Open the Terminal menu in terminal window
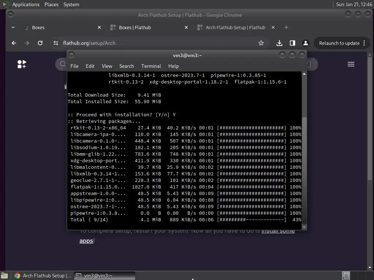Screen dimensions: 374x280 (151, 66)
